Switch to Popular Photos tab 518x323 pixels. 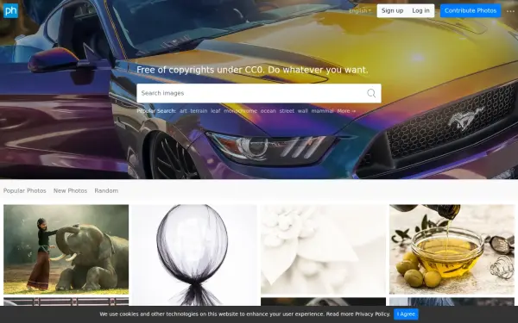[25, 191]
